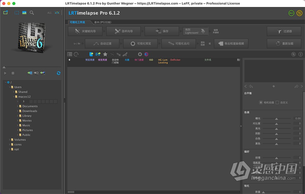Click the 关键帧向导 button
This screenshot has width=305, height=194.
pos(85,31)
